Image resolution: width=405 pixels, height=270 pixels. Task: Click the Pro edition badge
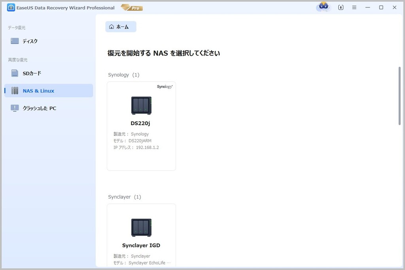132,8
